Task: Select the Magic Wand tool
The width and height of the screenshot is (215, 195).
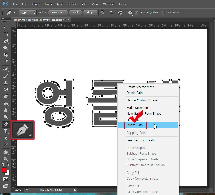Action: 6,48
